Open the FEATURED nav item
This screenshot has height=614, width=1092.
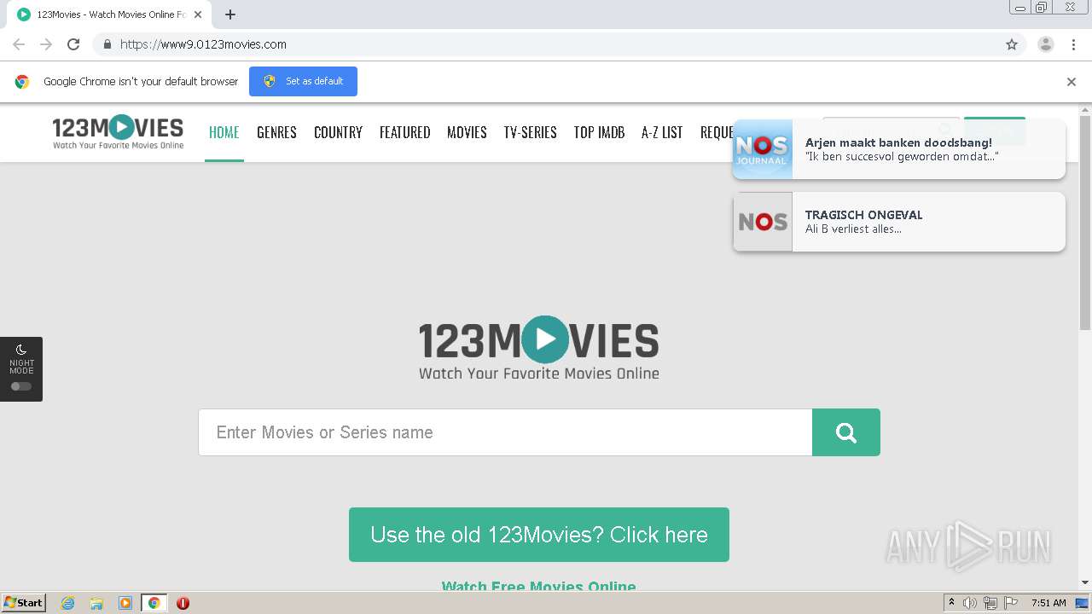coord(404,132)
